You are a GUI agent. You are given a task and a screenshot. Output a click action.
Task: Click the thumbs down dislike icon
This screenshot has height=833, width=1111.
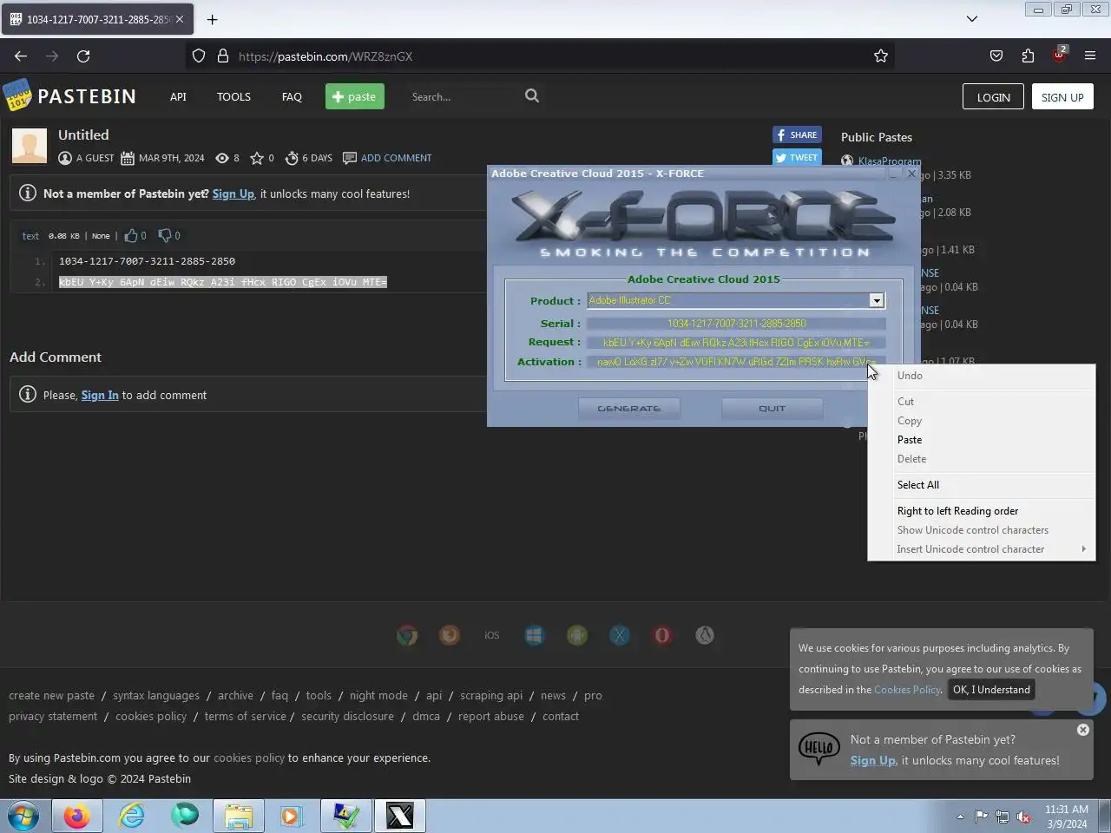tap(165, 235)
